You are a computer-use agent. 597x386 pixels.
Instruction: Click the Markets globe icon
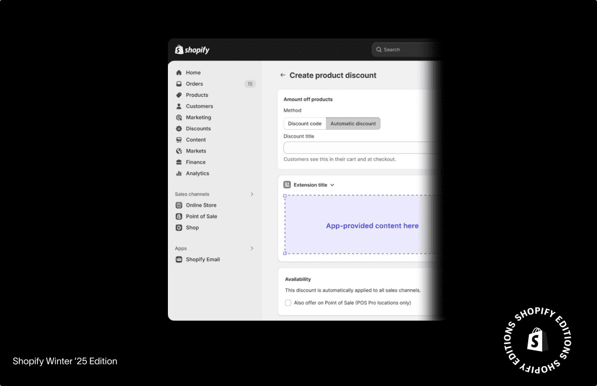pos(179,151)
